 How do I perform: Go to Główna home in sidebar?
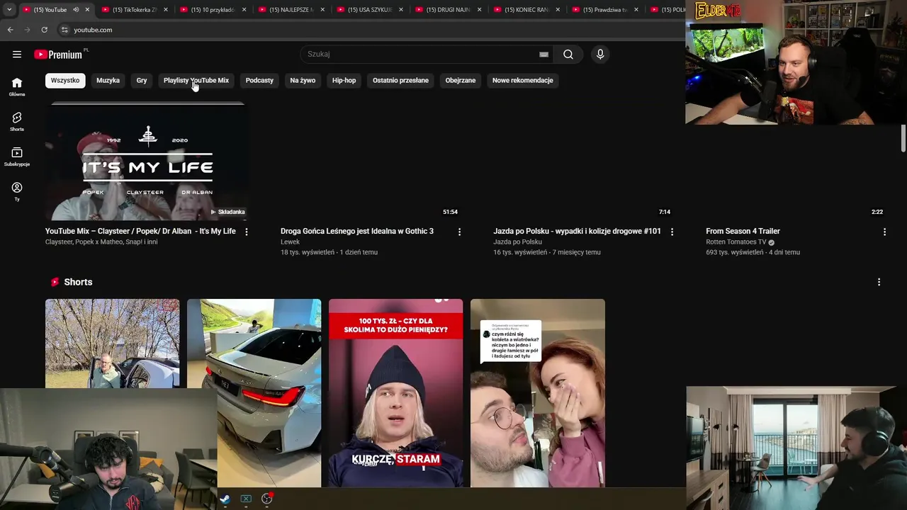(17, 86)
